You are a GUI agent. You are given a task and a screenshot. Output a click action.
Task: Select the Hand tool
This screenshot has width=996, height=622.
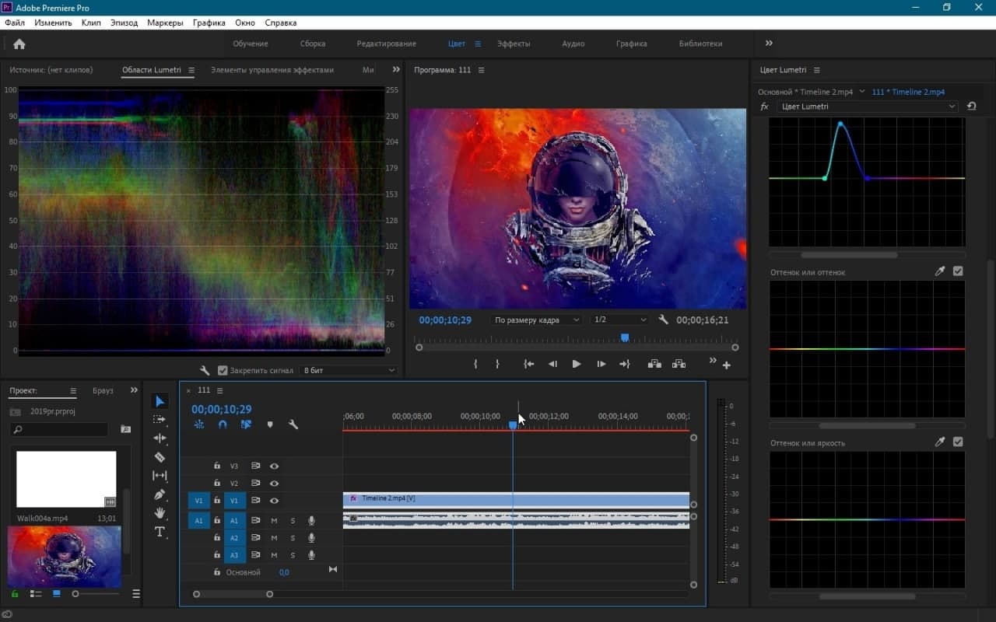click(x=160, y=513)
